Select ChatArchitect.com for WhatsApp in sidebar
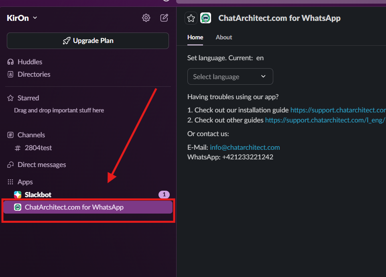386x277 pixels. [88, 207]
